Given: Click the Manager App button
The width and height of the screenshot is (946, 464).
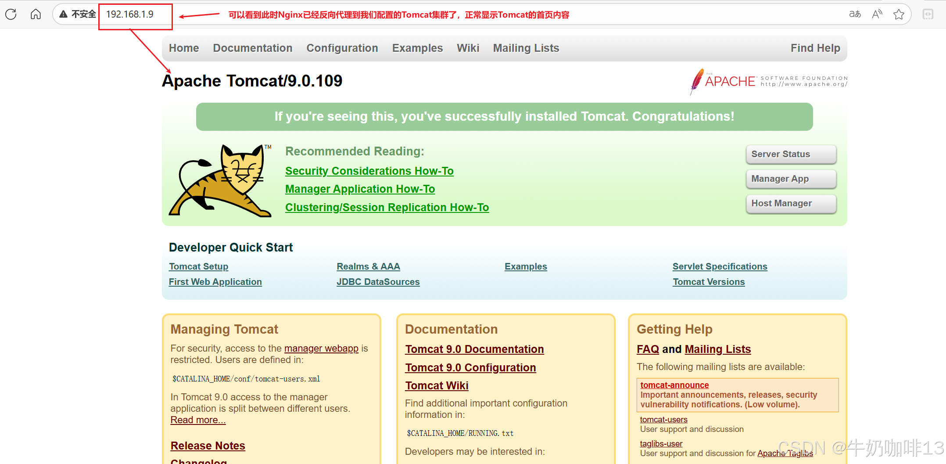Looking at the screenshot, I should pos(791,179).
